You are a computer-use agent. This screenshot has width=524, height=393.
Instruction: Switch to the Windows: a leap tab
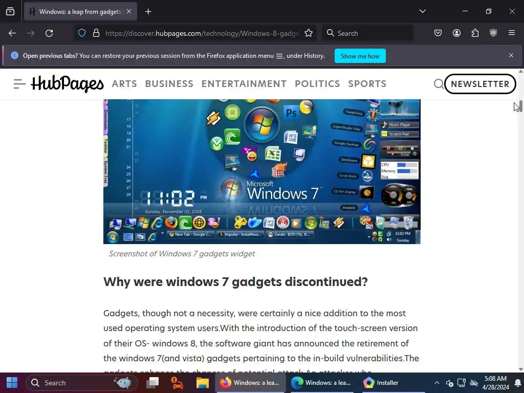(x=80, y=12)
